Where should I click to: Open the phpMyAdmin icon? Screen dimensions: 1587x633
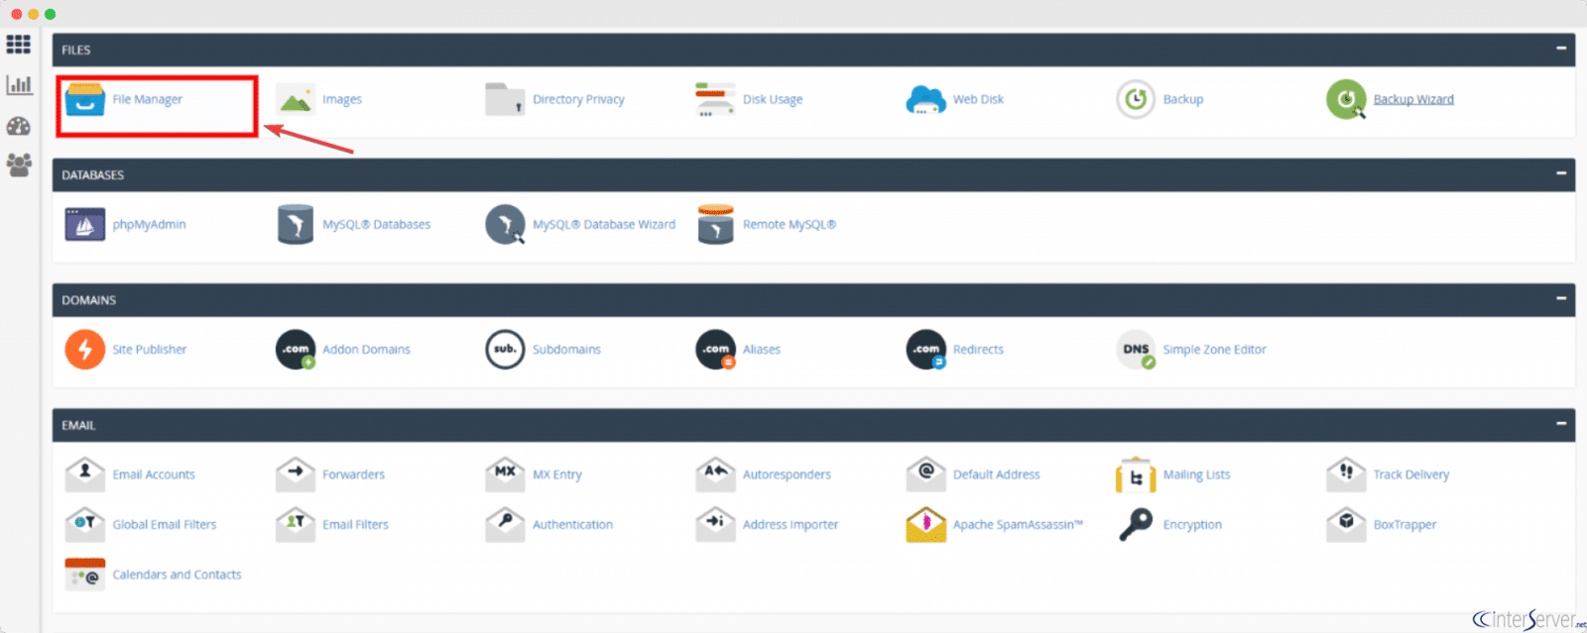pos(84,225)
